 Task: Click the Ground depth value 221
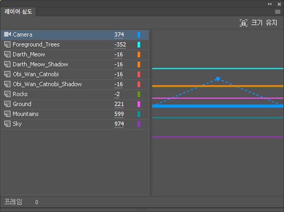[119, 104]
